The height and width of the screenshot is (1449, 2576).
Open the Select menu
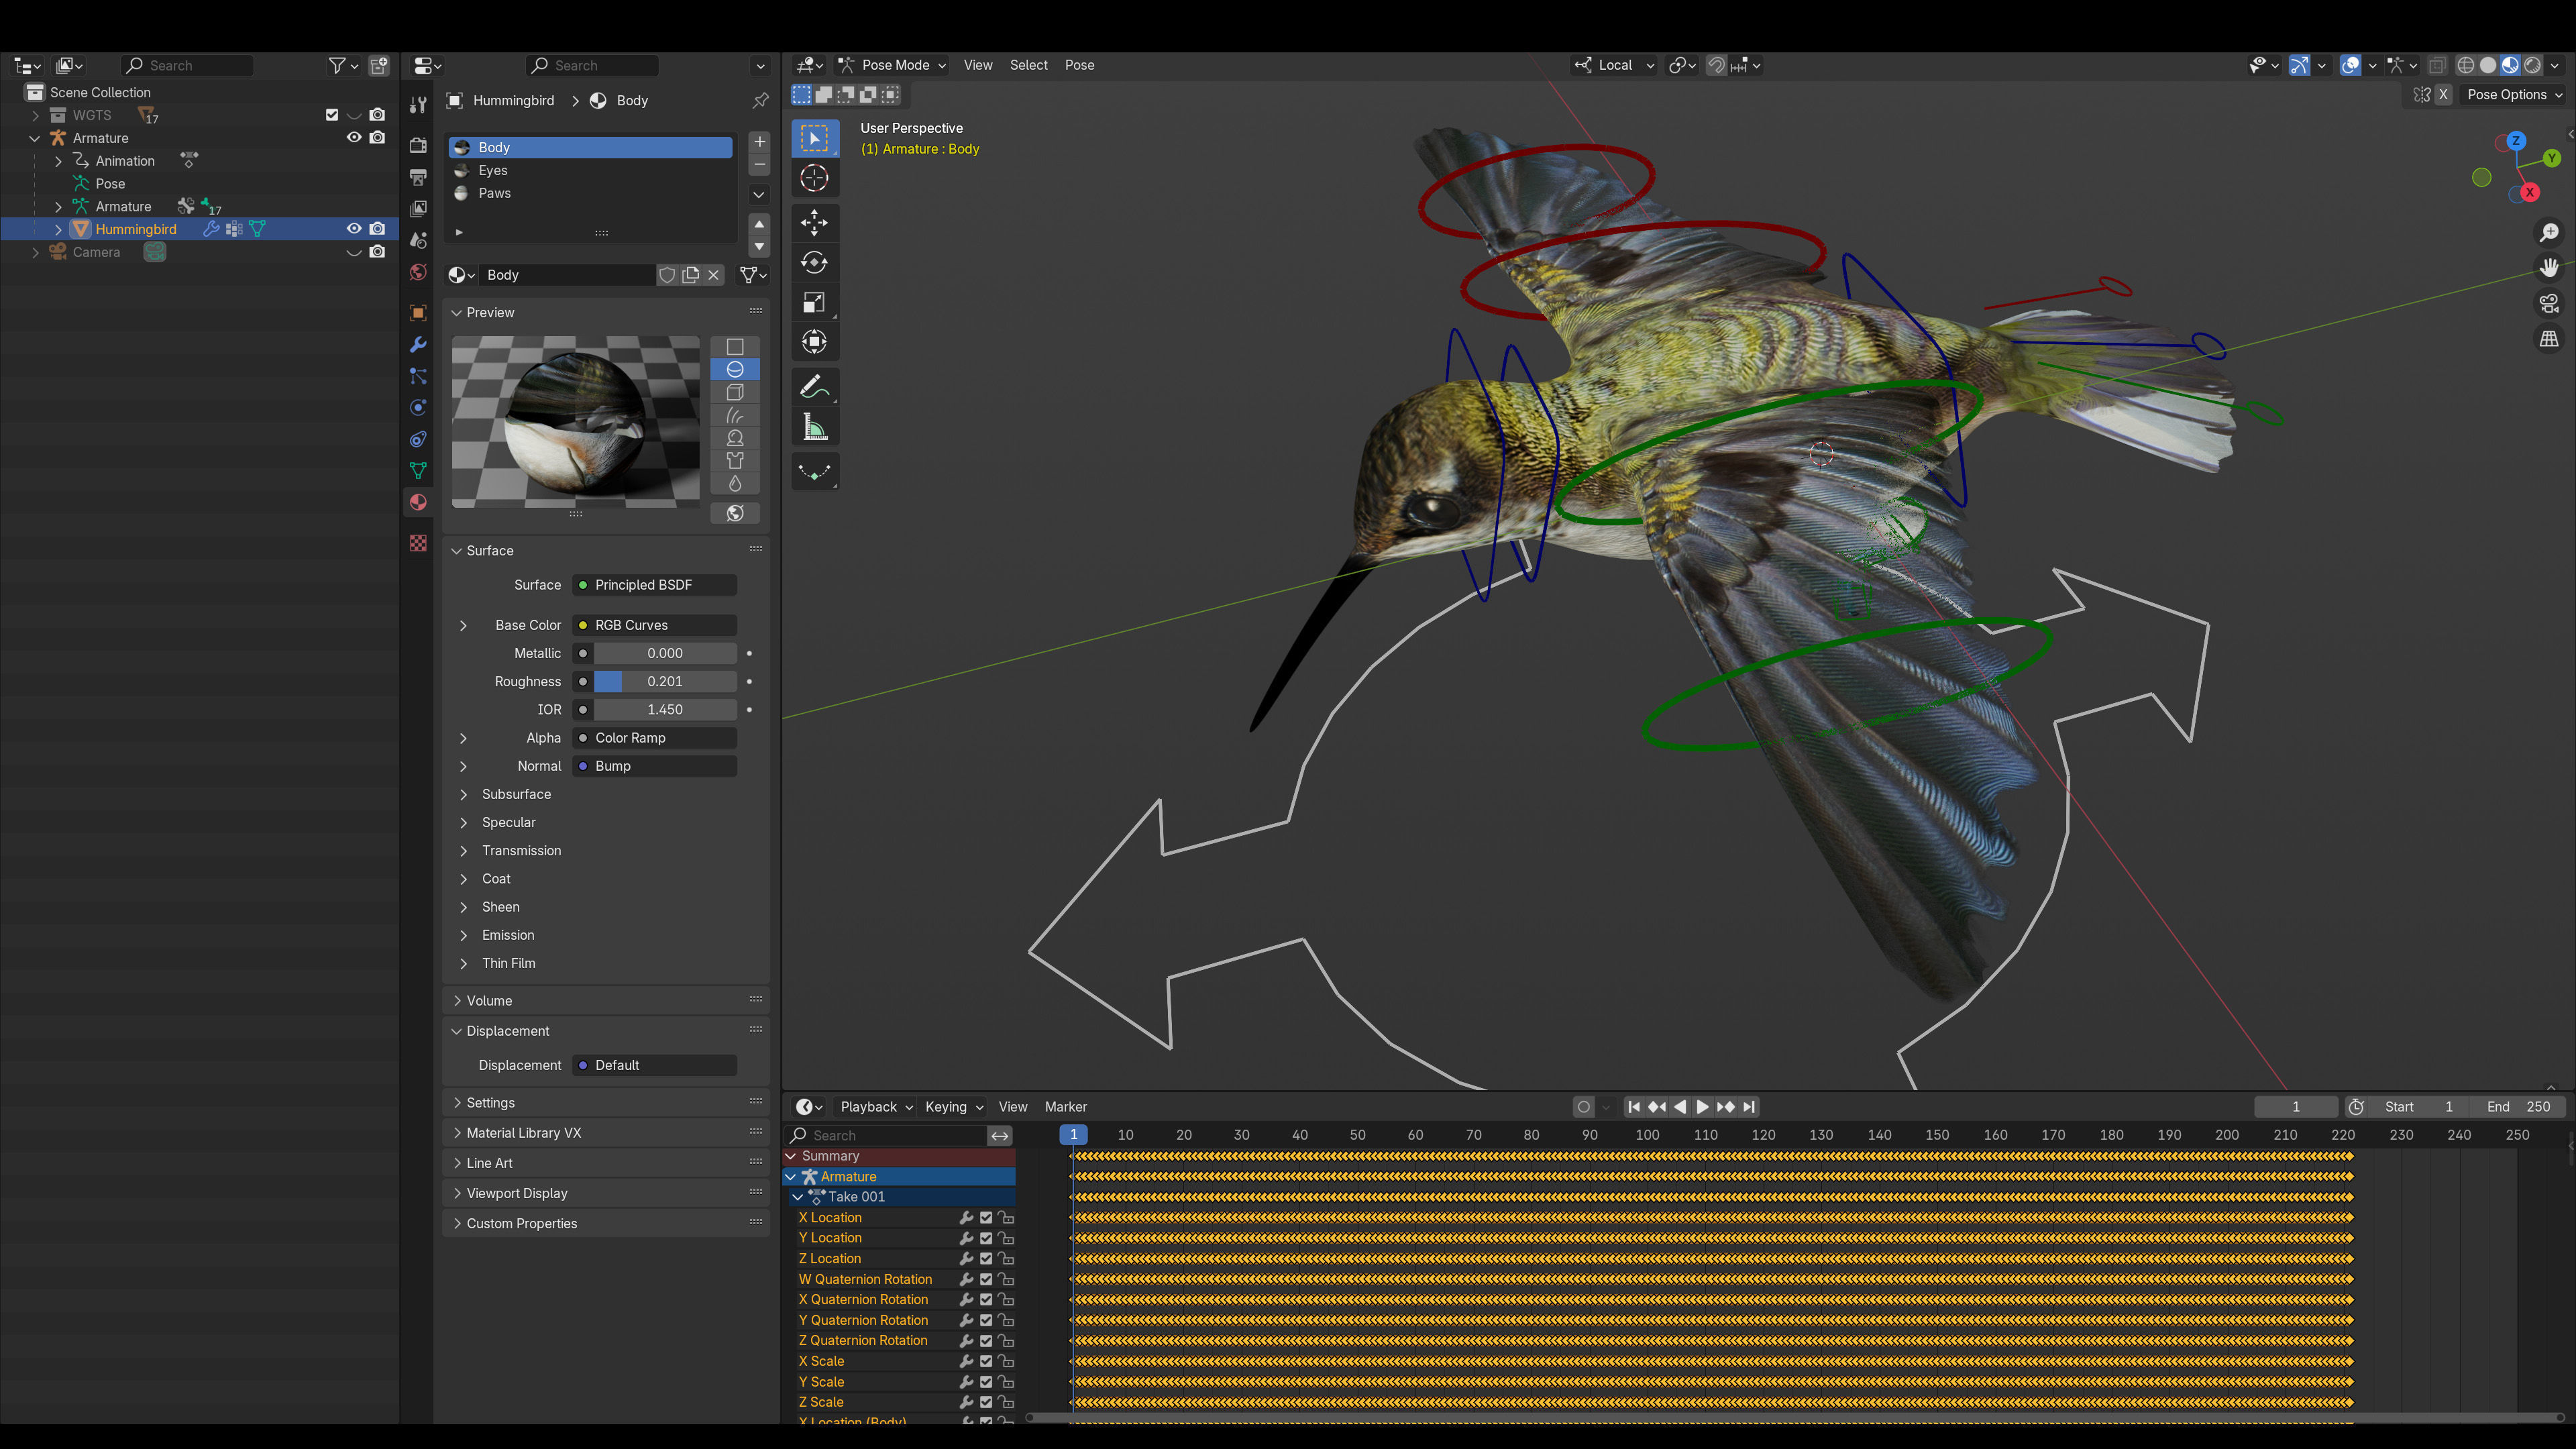click(x=1028, y=65)
